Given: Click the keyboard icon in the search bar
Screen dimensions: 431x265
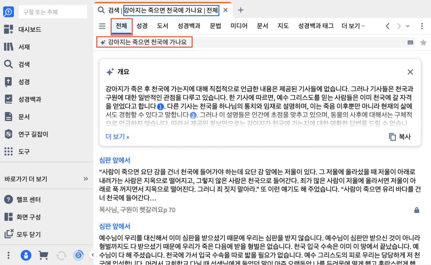Looking at the screenshot, I should [x=410, y=42].
